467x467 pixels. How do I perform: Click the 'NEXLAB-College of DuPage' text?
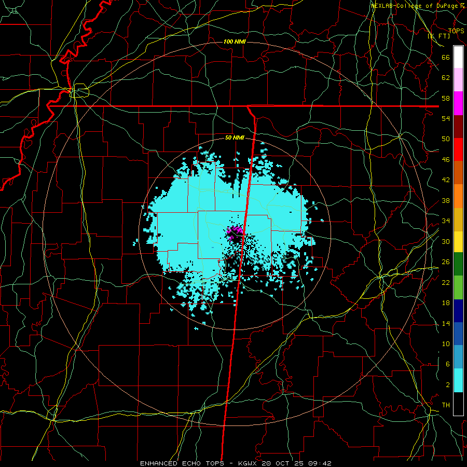(x=415, y=6)
